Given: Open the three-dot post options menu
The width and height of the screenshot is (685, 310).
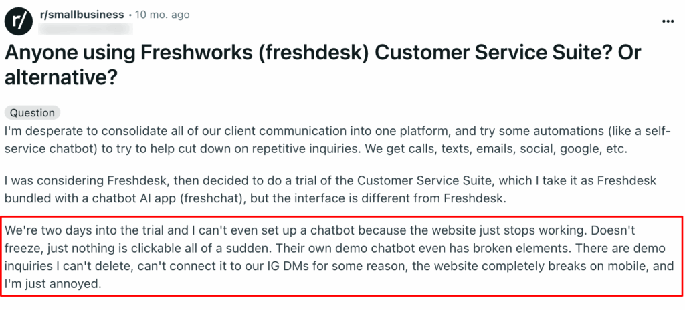Looking at the screenshot, I should 668,21.
